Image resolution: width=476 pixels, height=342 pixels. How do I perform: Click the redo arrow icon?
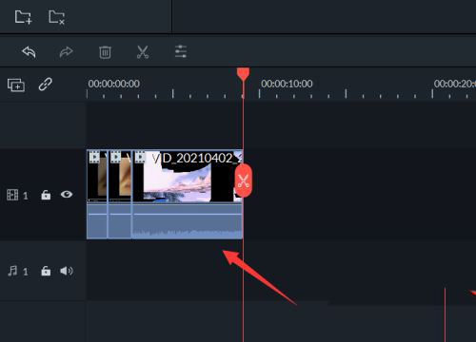coord(66,52)
